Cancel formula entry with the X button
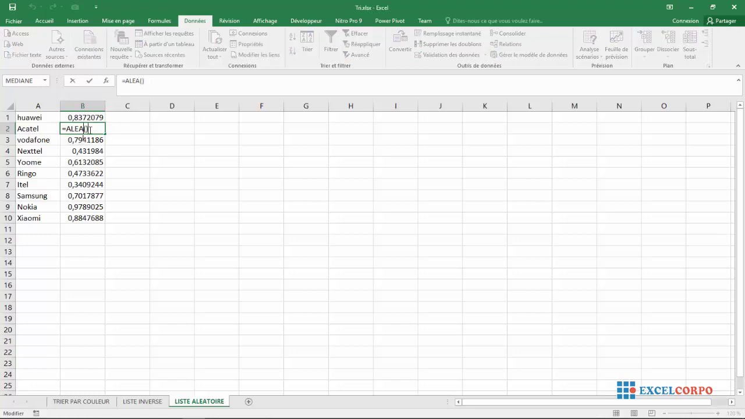Screen dimensions: 745x419 (72, 81)
